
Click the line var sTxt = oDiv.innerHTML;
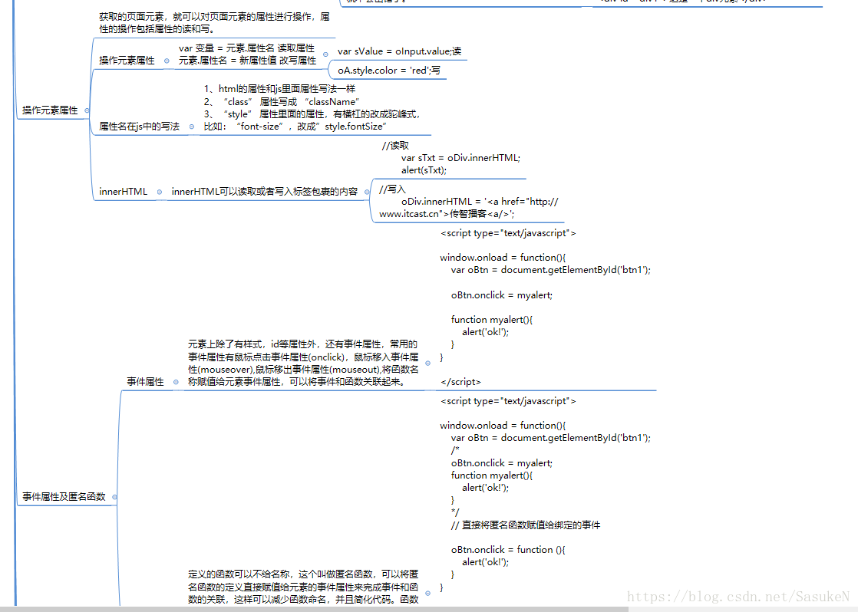pyautogui.click(x=460, y=157)
